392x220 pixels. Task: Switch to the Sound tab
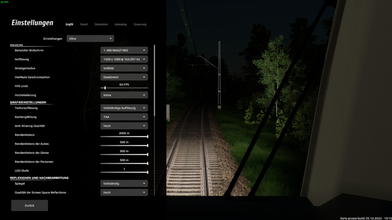[x=84, y=24]
